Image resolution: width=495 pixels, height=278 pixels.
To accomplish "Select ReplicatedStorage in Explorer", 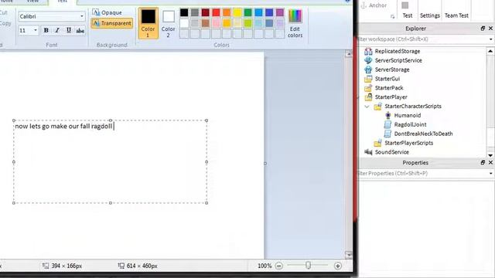I will (x=397, y=51).
